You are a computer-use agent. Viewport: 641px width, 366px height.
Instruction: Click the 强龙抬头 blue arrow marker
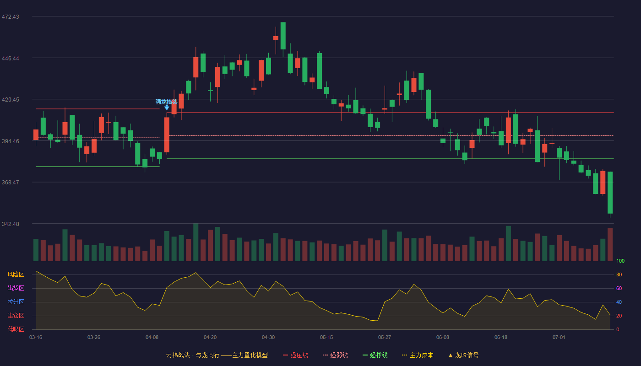click(x=167, y=108)
